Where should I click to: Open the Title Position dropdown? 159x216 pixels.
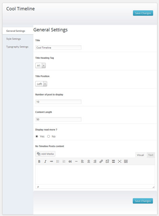coord(41,84)
